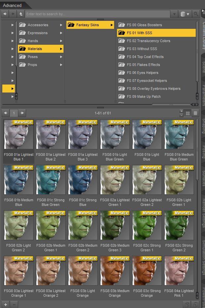The width and height of the screenshot is (205, 308).
Task: Click the remove minus button at bottom
Action: click(14, 305)
